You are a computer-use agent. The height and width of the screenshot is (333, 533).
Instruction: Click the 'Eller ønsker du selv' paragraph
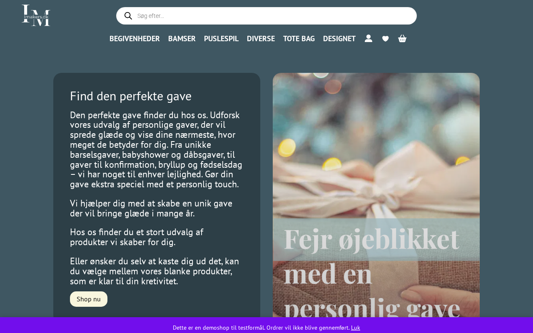(x=154, y=271)
